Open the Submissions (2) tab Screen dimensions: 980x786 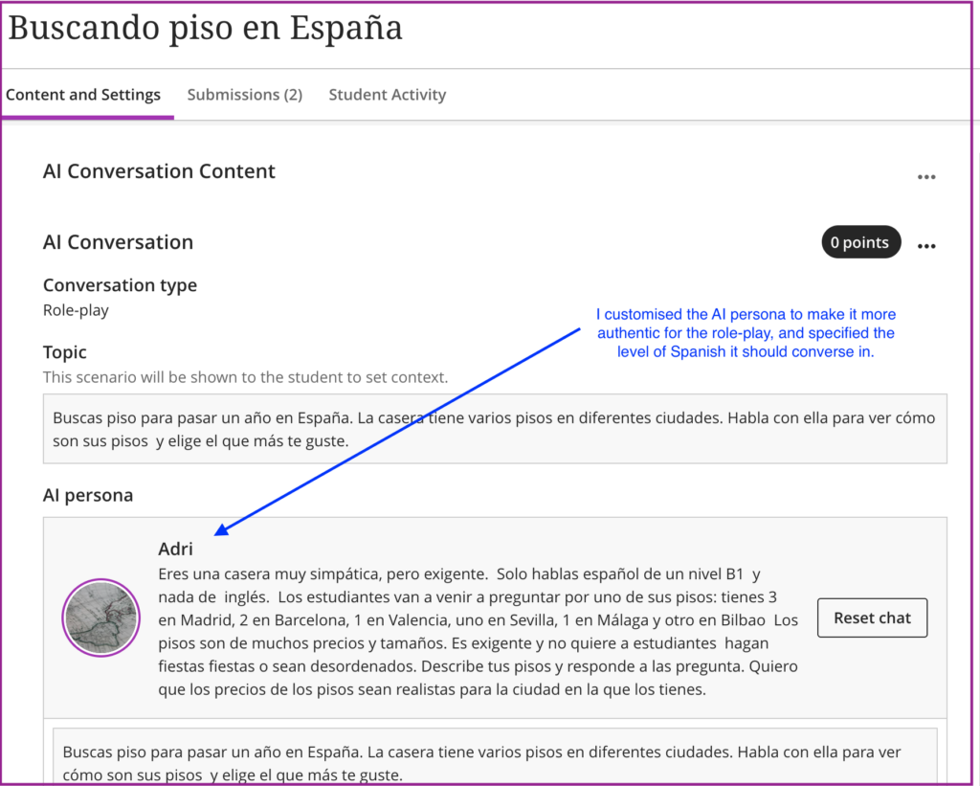245,95
